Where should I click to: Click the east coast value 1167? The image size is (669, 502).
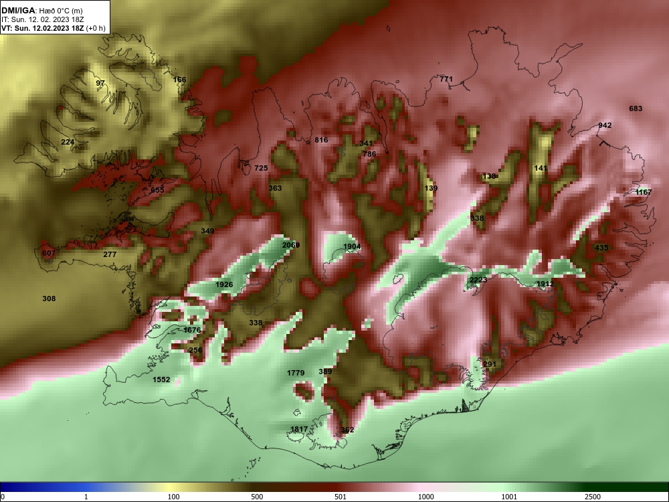pos(644,192)
